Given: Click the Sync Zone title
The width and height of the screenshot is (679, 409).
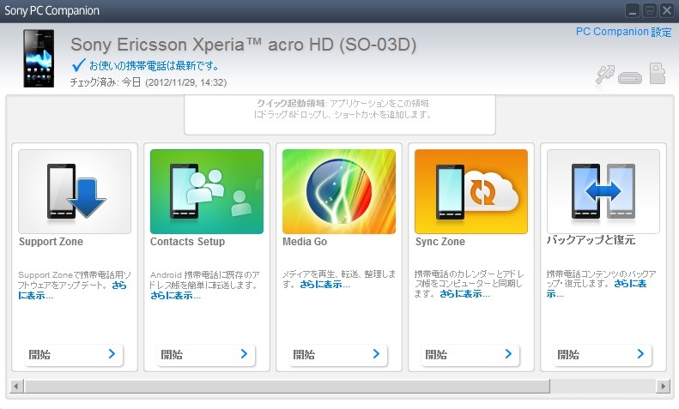Looking at the screenshot, I should click(x=440, y=242).
